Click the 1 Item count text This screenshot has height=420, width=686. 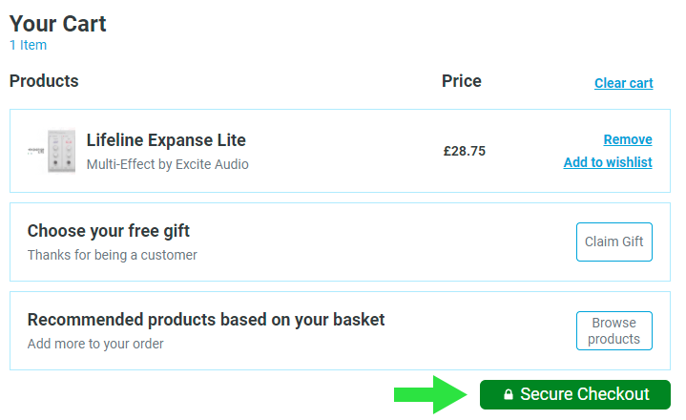coord(28,45)
